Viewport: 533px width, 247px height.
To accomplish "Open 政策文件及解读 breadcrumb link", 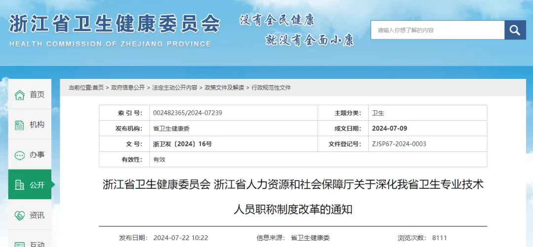I will tap(224, 88).
